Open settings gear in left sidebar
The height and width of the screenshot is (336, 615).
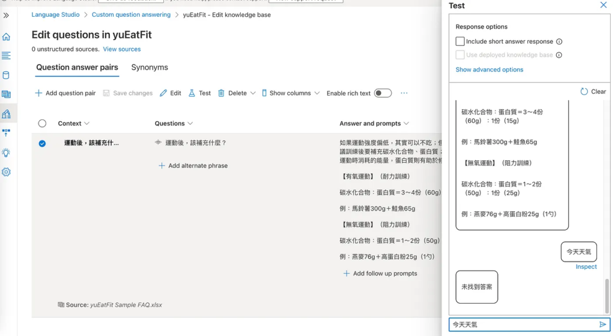(6, 172)
